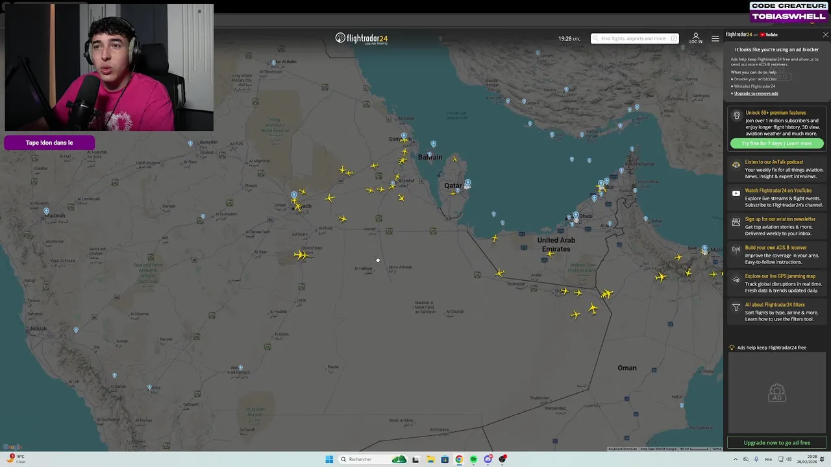Show hidden system tray icons

coord(736,459)
